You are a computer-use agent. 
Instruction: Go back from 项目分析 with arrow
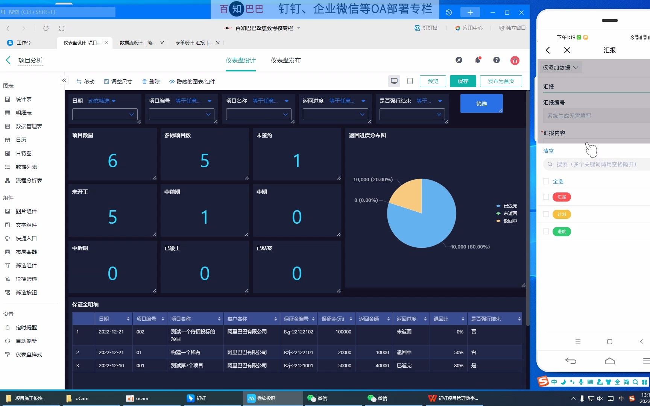[8, 60]
